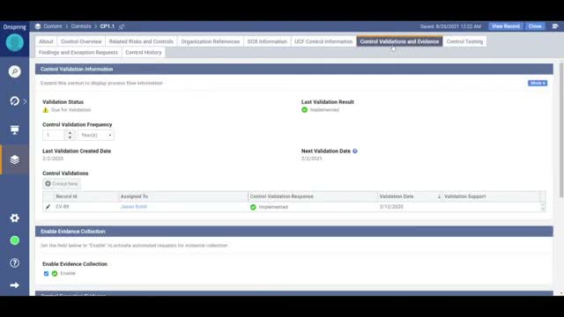Collapse the Enable Evidence Collection section header
564x317 pixels.
click(293, 232)
